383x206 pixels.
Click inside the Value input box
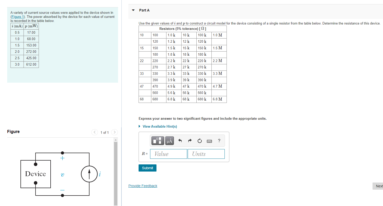(168, 154)
